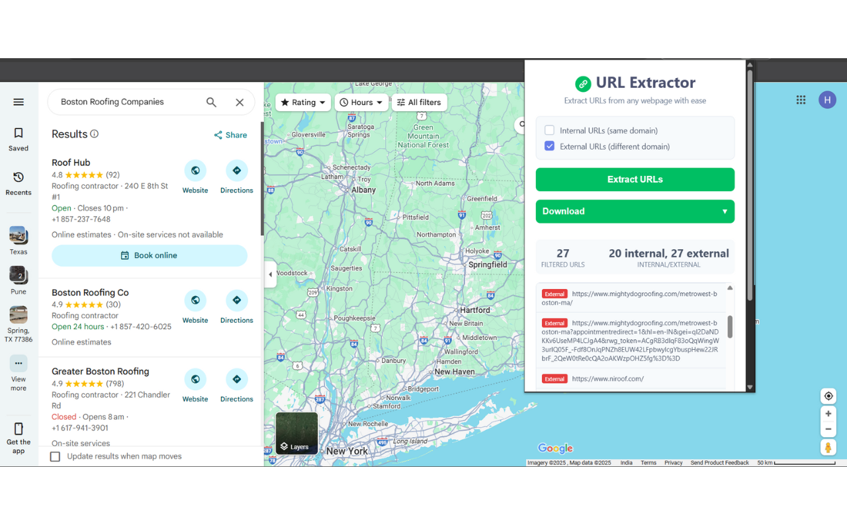The width and height of the screenshot is (847, 529).
Task: Open the Saved places bookmark icon
Action: pyautogui.click(x=19, y=133)
